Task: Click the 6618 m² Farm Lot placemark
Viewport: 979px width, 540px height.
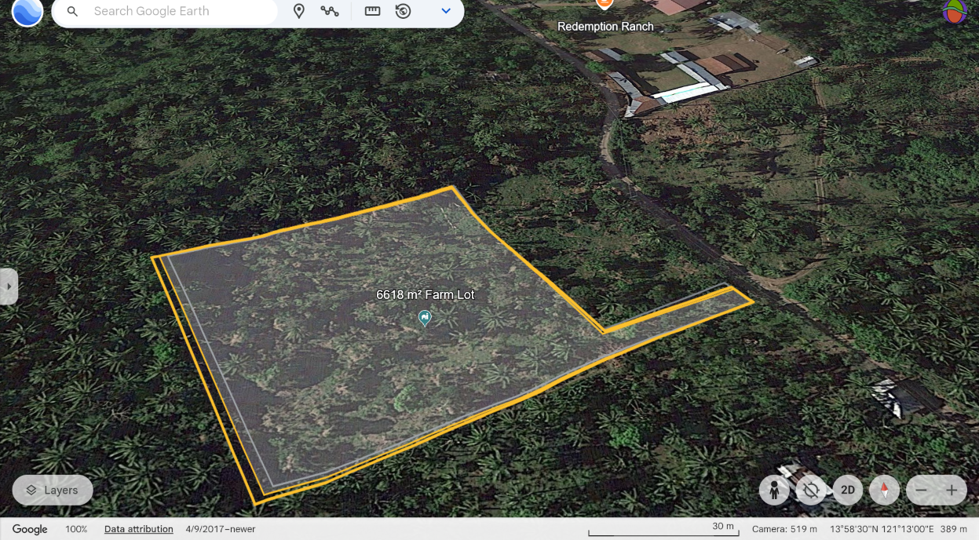Action: pyautogui.click(x=425, y=317)
